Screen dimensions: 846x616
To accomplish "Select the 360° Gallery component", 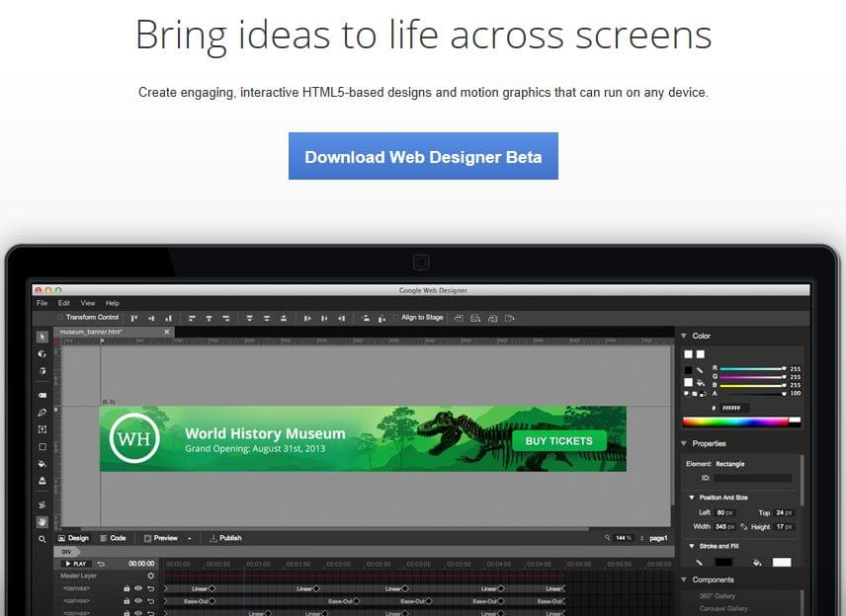I will coord(718,596).
